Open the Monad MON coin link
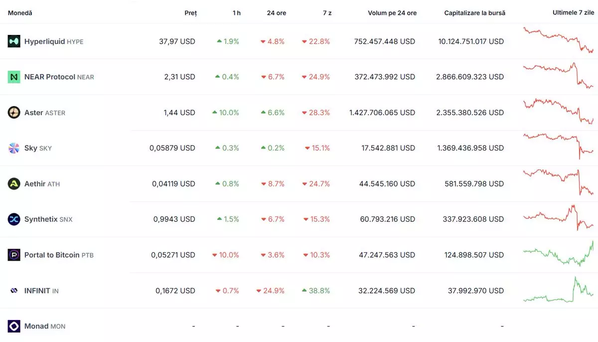598x342 pixels. pyautogui.click(x=44, y=327)
